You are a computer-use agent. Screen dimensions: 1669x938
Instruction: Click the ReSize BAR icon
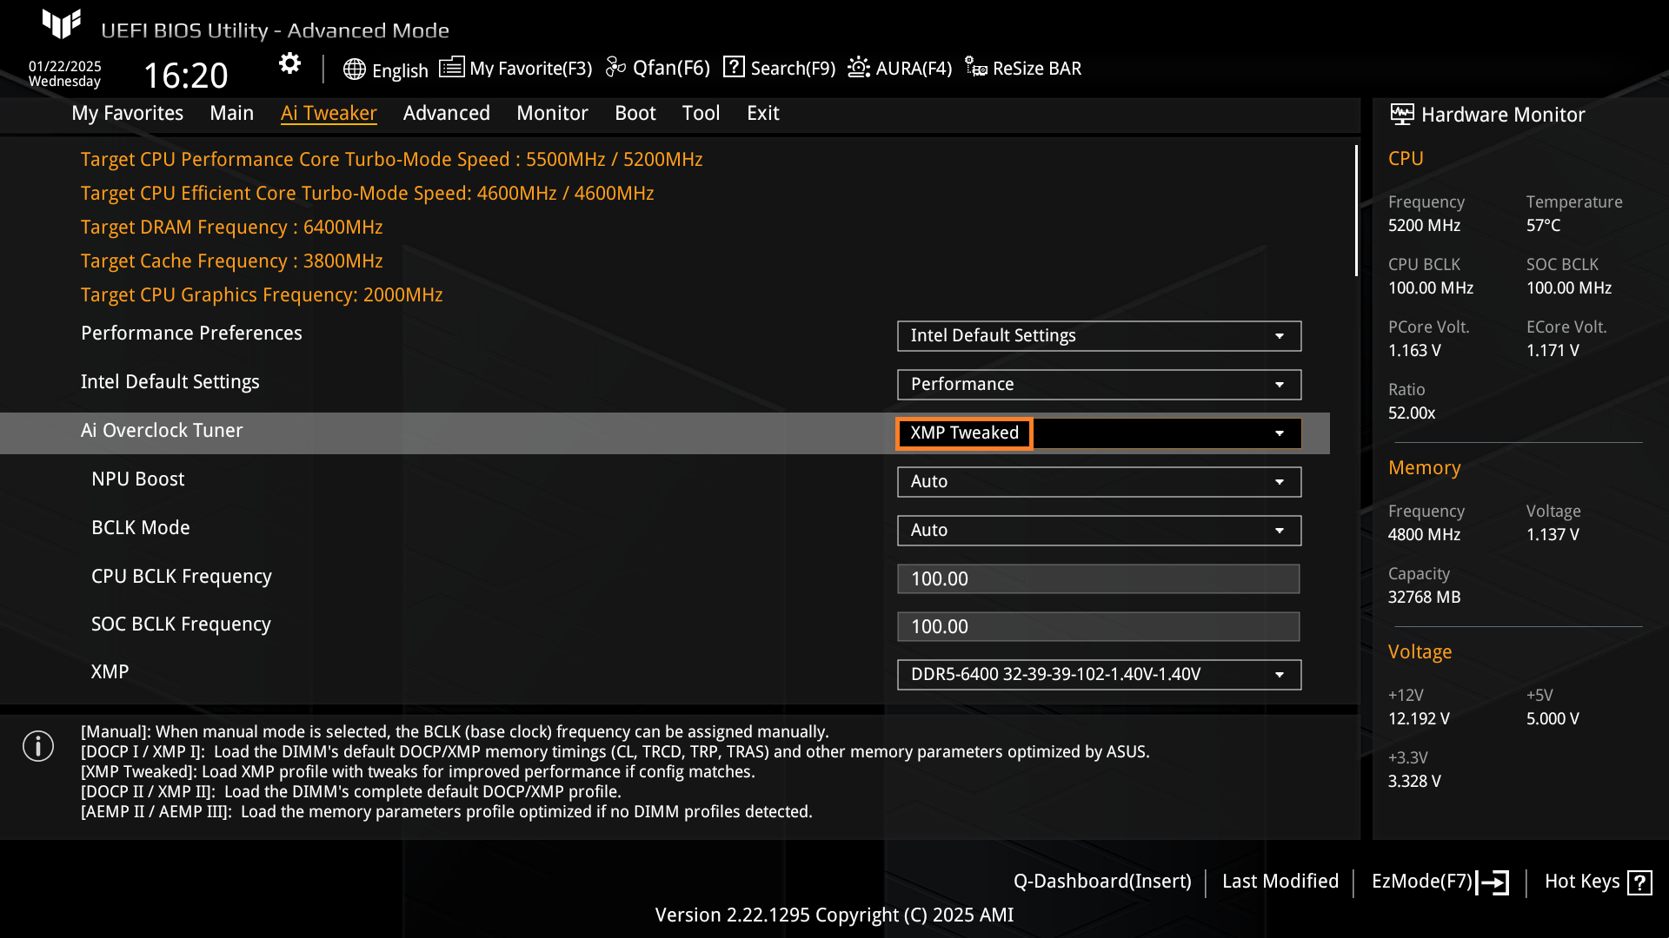pyautogui.click(x=975, y=67)
